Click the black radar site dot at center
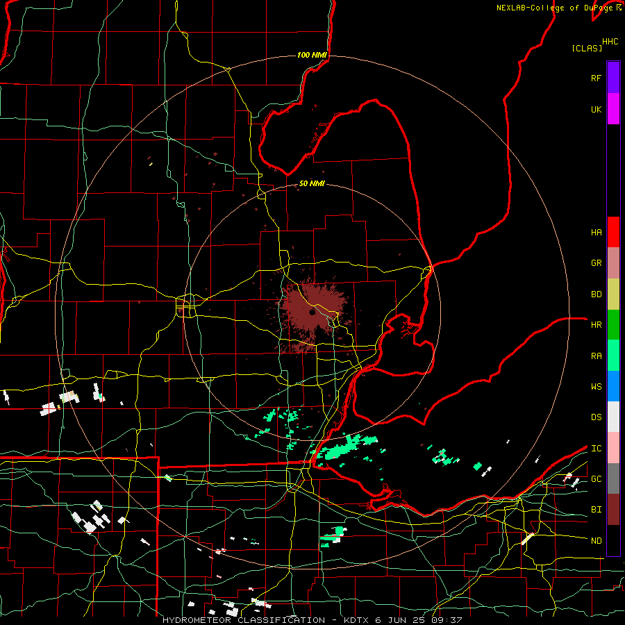Screen dimensions: 625x625 pyautogui.click(x=312, y=312)
